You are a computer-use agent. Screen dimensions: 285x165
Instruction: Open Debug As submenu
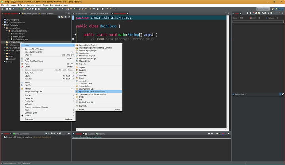click(47, 98)
